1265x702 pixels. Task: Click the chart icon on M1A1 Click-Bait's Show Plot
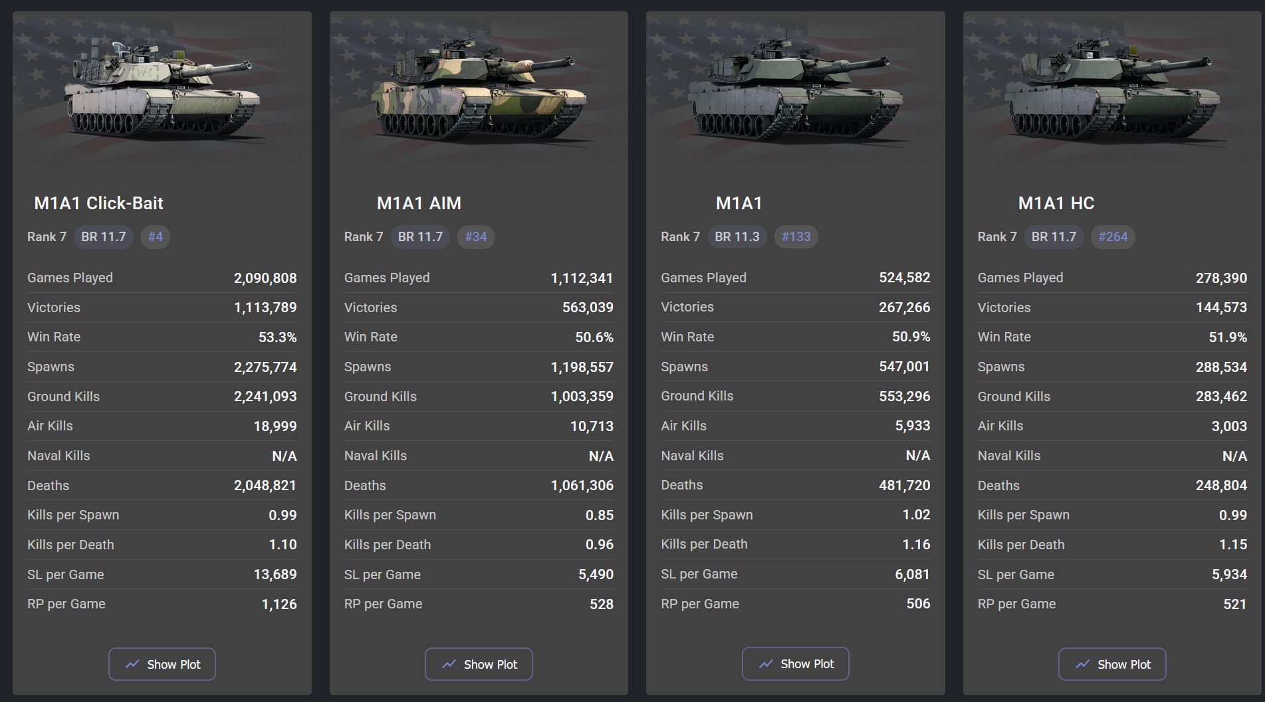pyautogui.click(x=132, y=664)
